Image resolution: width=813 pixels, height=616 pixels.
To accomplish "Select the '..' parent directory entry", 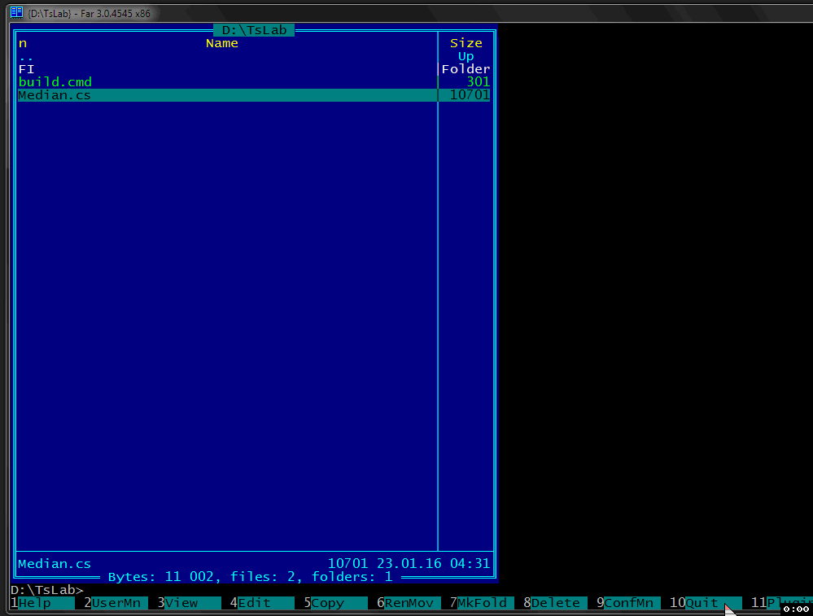I will (254, 56).
